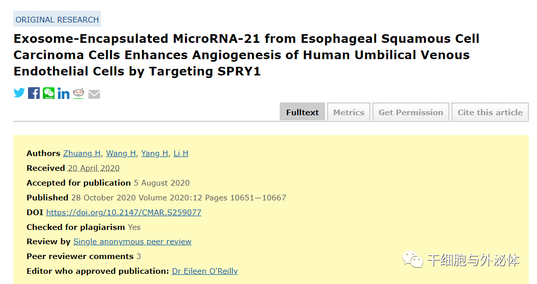Click the WeChat watermark logo
Image resolution: width=537 pixels, height=284 pixels.
point(413,260)
